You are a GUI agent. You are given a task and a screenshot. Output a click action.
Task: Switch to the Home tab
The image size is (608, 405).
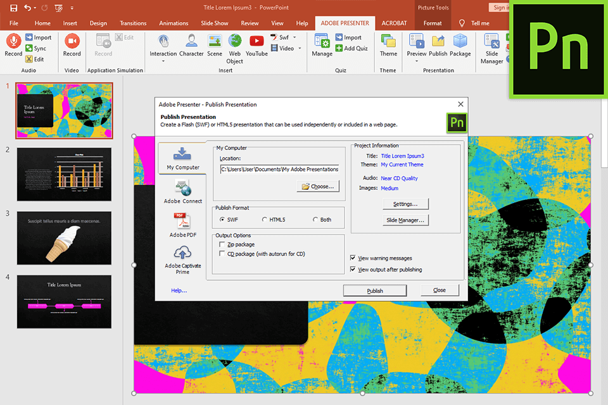click(x=42, y=23)
